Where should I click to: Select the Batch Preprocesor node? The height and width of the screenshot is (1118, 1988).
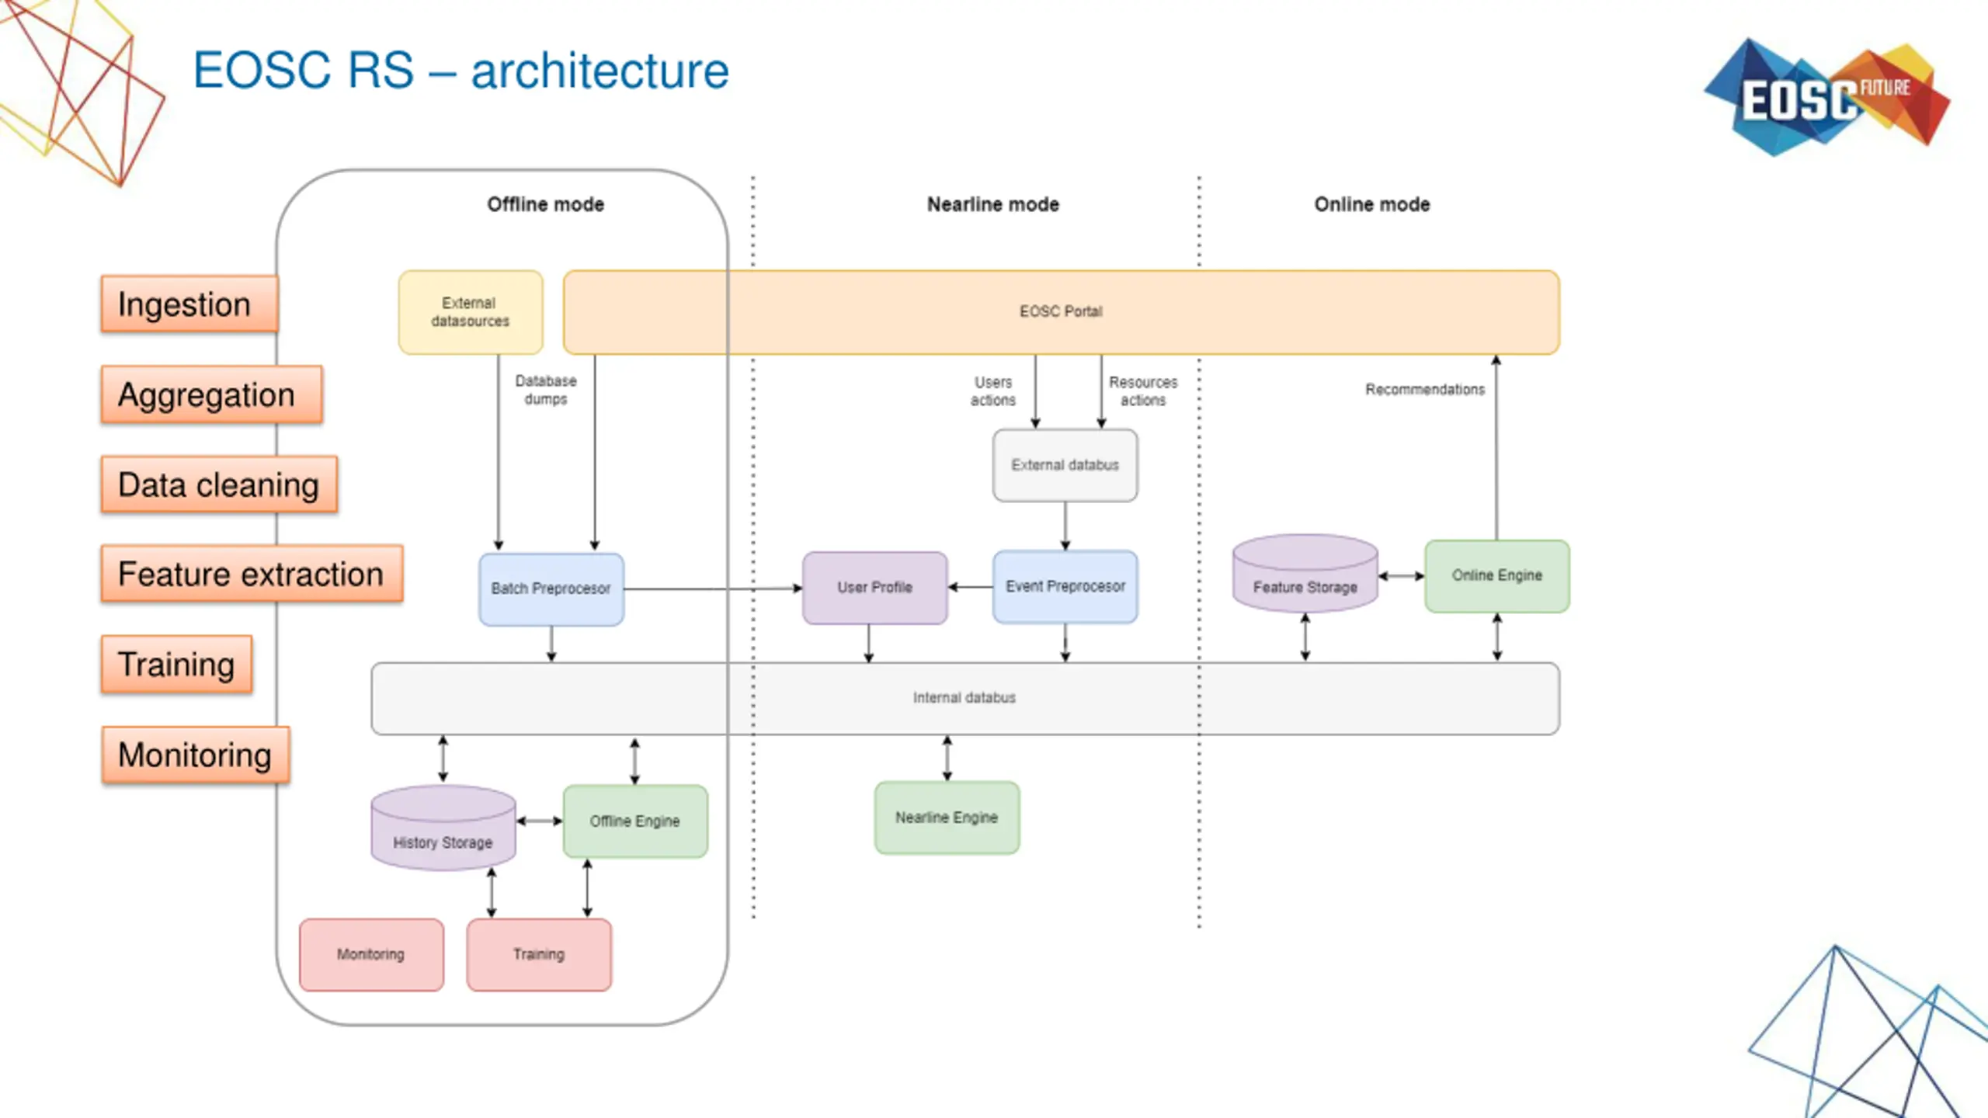point(551,589)
